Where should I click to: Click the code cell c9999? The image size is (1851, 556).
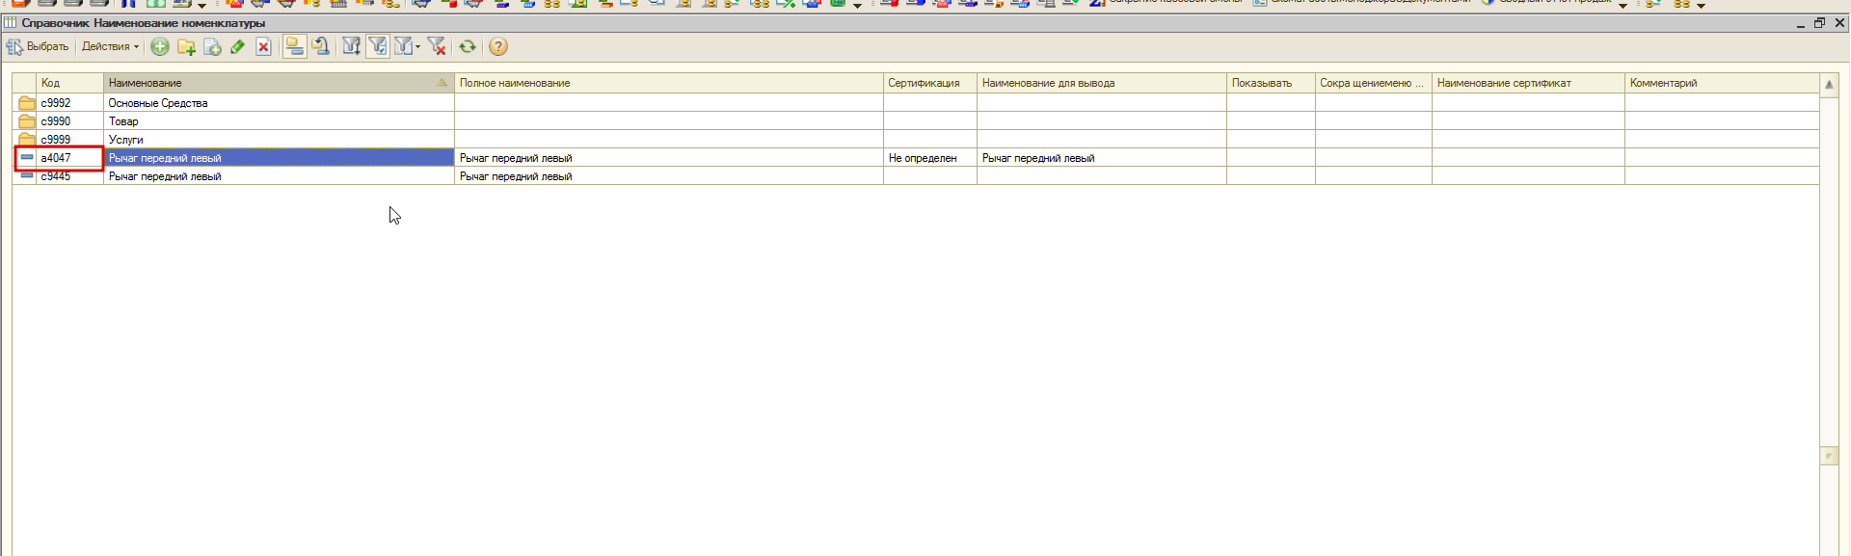[x=69, y=140]
